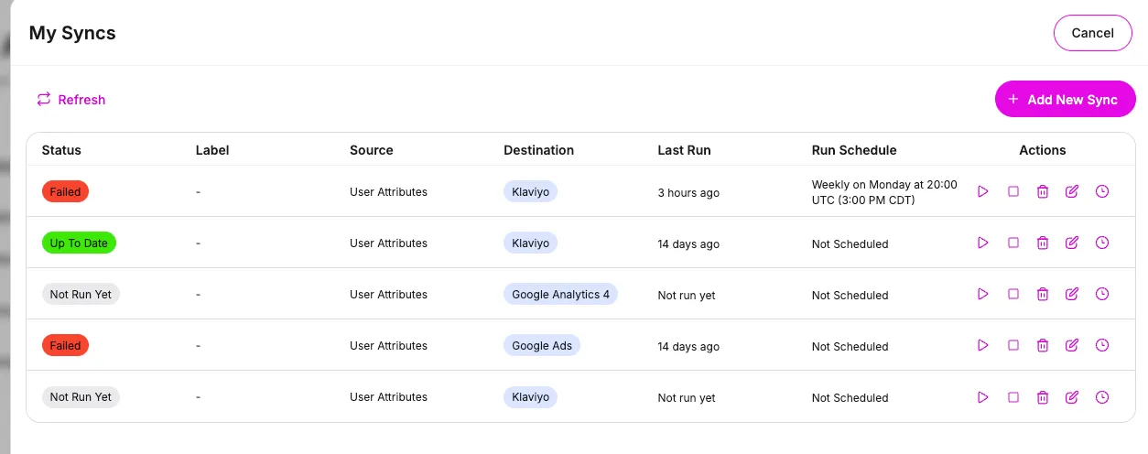The height and width of the screenshot is (454, 1148).
Task: Delete the Google Ads sync
Action: point(1043,345)
